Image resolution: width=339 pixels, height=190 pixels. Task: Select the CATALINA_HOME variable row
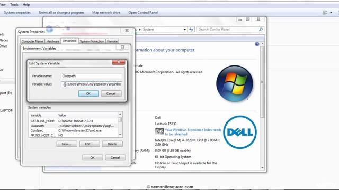coord(73,121)
